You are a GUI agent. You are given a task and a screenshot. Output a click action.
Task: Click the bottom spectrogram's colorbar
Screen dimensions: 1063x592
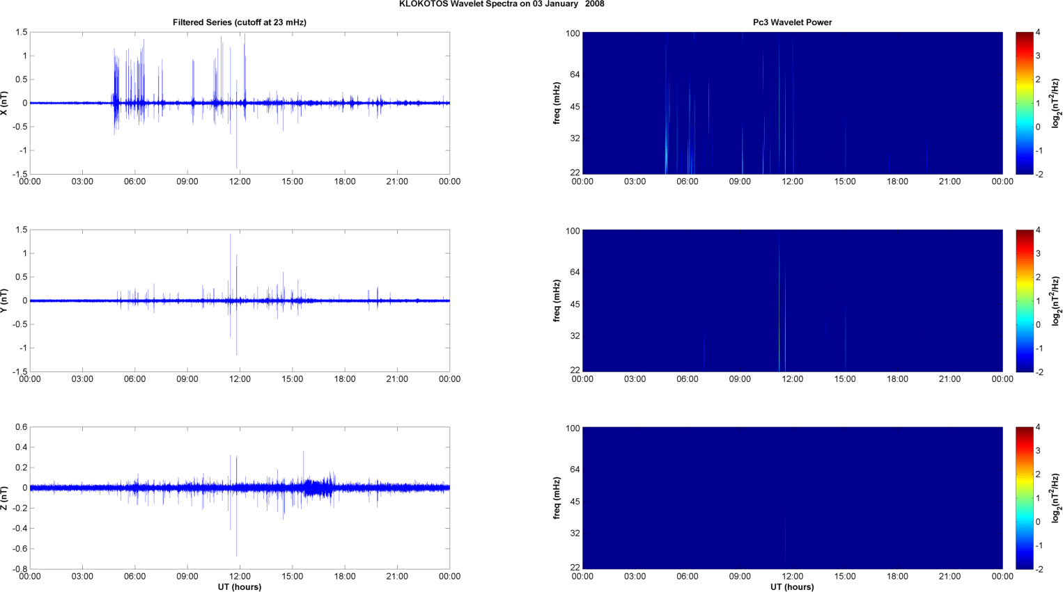pos(1023,498)
